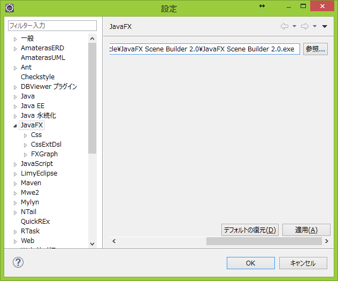338x281 pixels.
Task: Click the vertical scrollbar thumb of the tree
Action: tap(93, 98)
